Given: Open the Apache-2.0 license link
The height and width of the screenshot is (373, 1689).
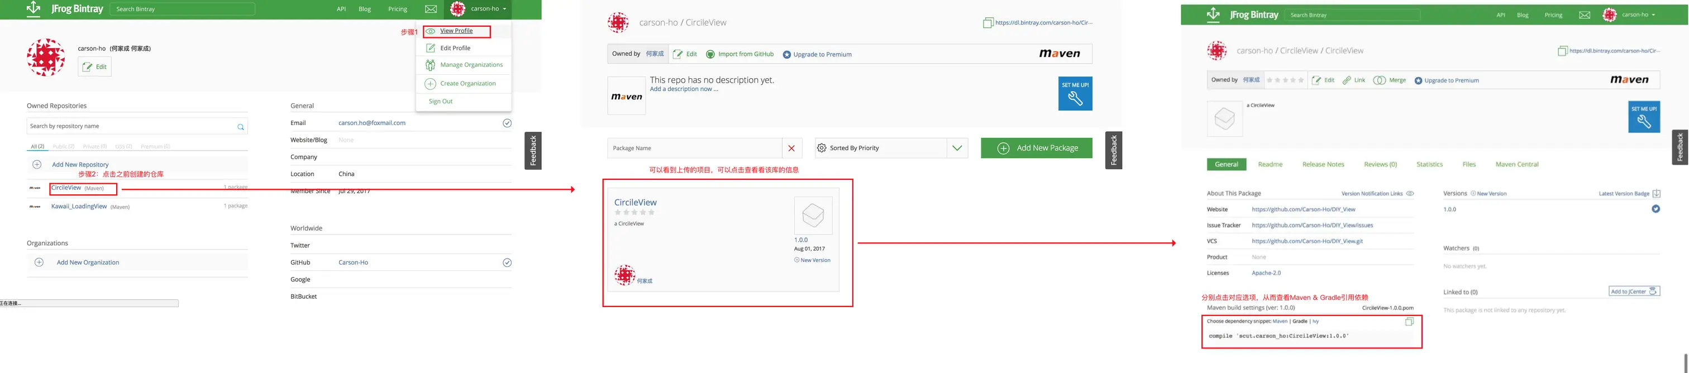Looking at the screenshot, I should point(1266,272).
